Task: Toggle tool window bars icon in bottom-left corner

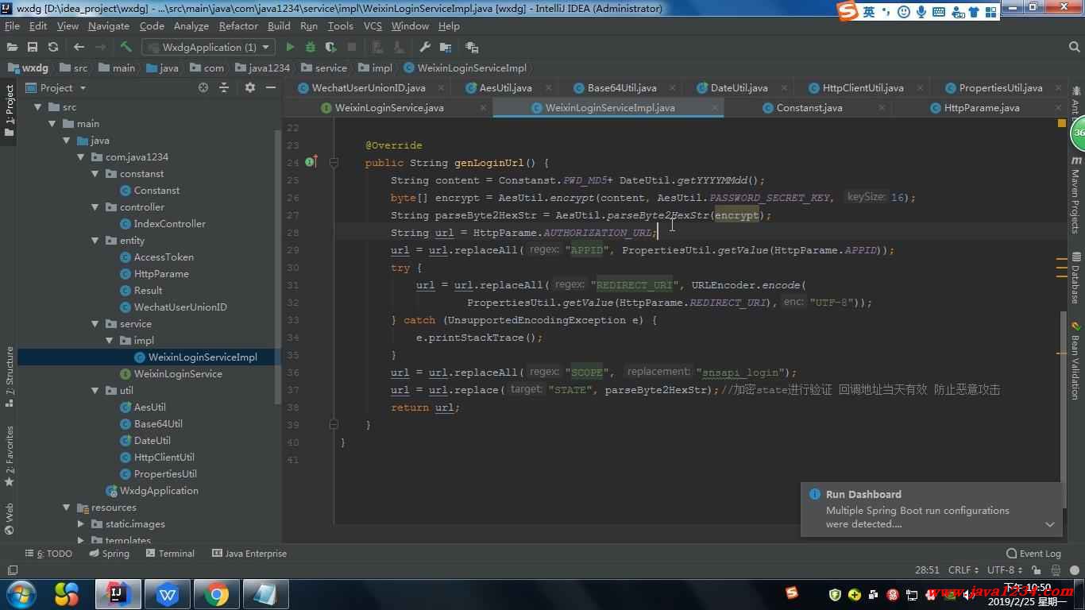Action: pyautogui.click(x=12, y=570)
